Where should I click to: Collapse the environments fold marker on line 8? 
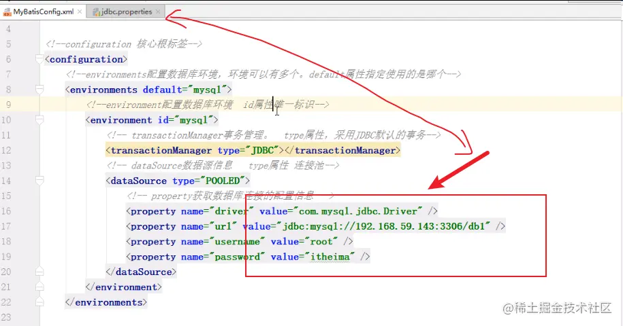39,90
